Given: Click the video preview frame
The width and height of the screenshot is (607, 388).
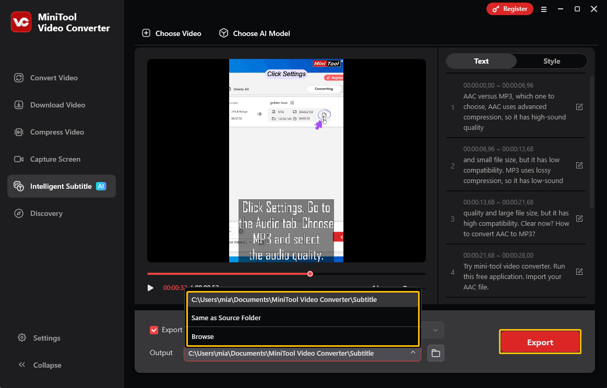Looking at the screenshot, I should [x=286, y=161].
